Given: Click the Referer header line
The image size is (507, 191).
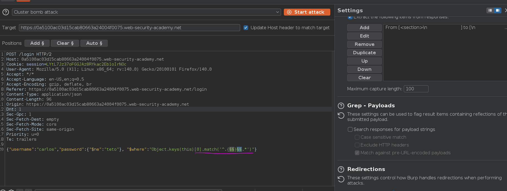Looking at the screenshot, I should [x=107, y=89].
